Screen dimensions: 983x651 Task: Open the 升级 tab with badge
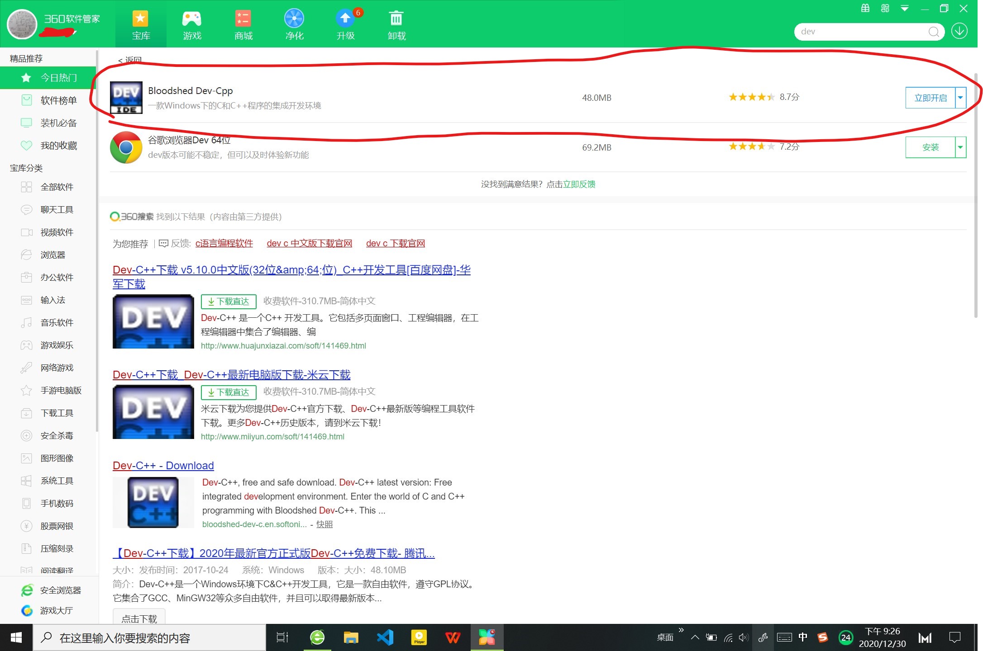pyautogui.click(x=346, y=25)
